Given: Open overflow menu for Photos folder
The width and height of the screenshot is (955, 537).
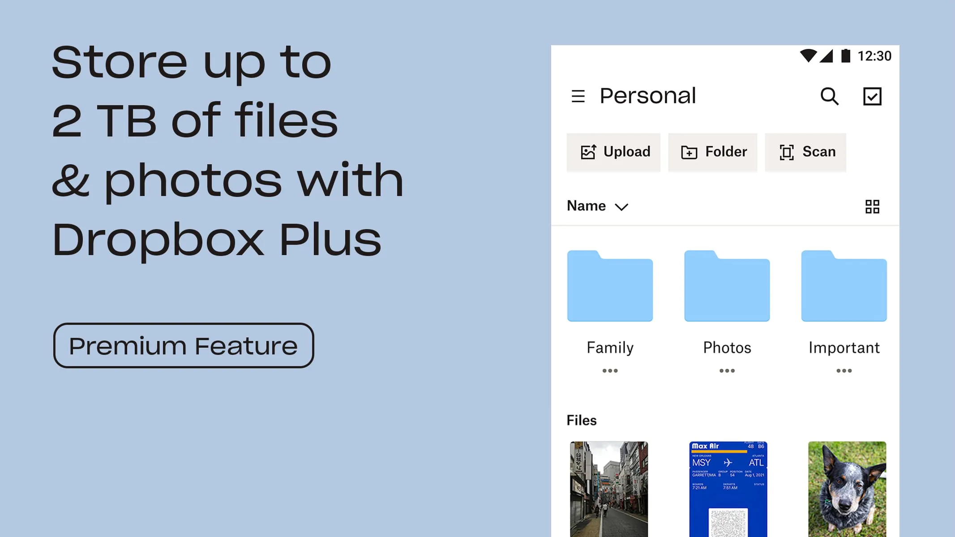Looking at the screenshot, I should 727,371.
